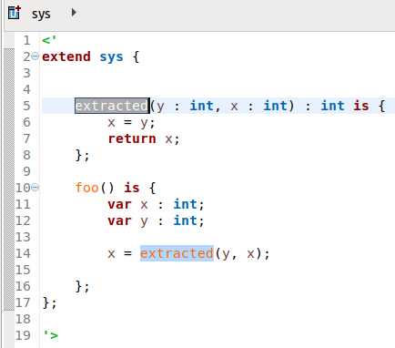
Task: Click the is keyword on line 5
Action: pos(361,106)
